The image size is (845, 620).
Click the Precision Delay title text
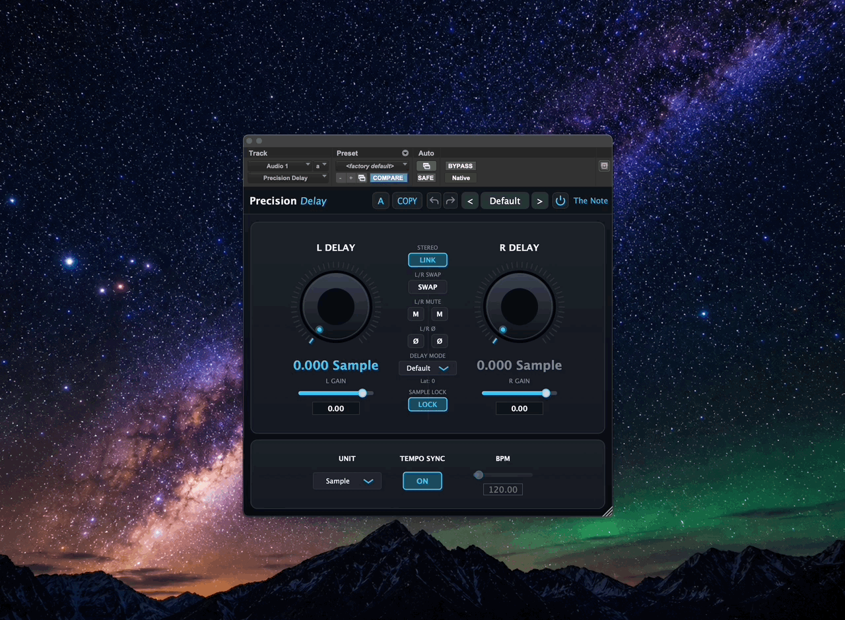[288, 201]
